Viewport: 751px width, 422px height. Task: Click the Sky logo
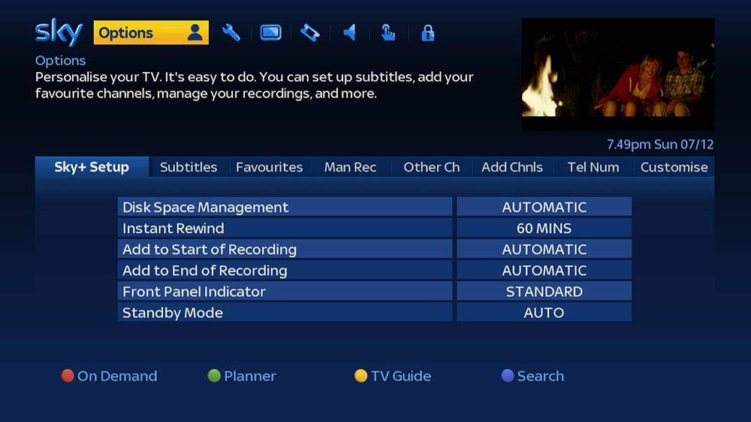(59, 32)
